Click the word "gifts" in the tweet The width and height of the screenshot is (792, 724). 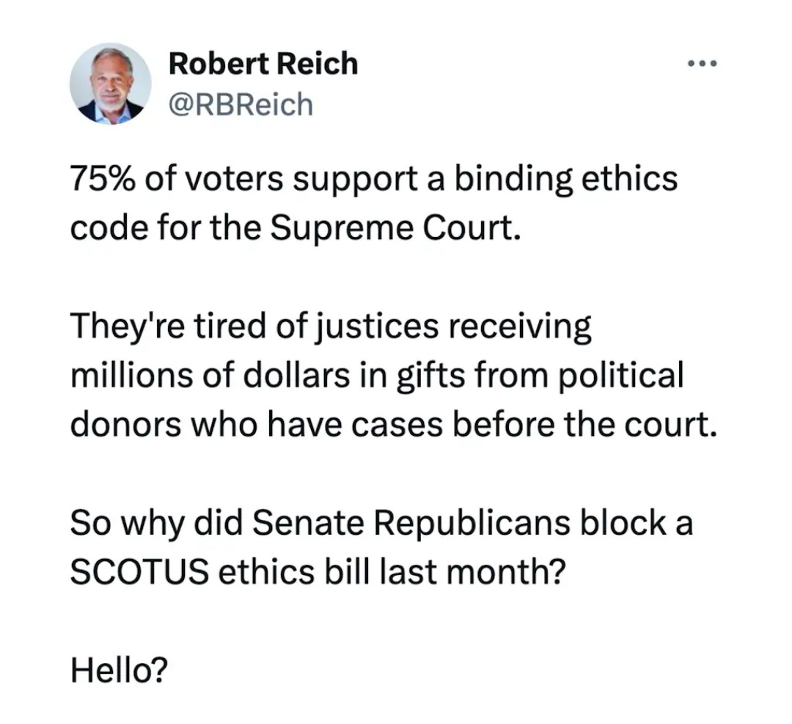click(x=430, y=377)
